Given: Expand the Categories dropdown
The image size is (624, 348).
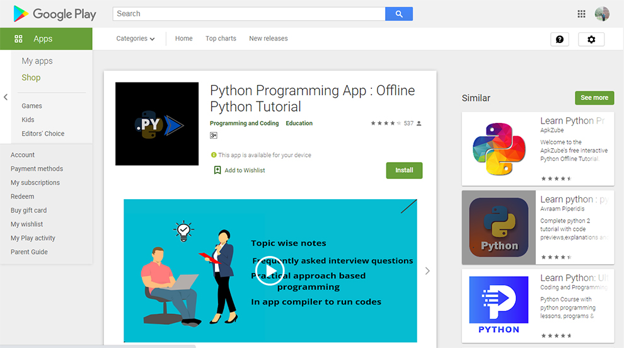Looking at the screenshot, I should click(136, 38).
